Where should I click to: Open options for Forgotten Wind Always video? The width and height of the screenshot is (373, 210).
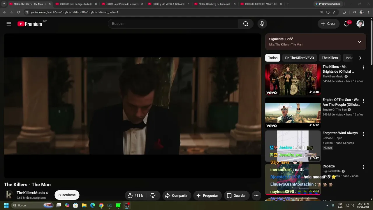point(363,134)
